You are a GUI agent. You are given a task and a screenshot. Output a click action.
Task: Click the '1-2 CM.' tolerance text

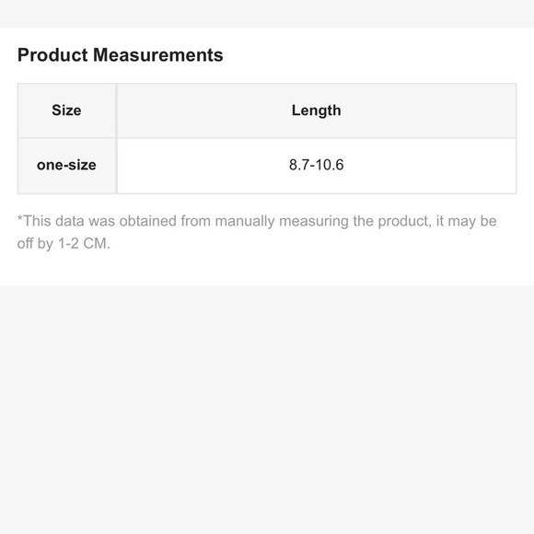click(84, 243)
